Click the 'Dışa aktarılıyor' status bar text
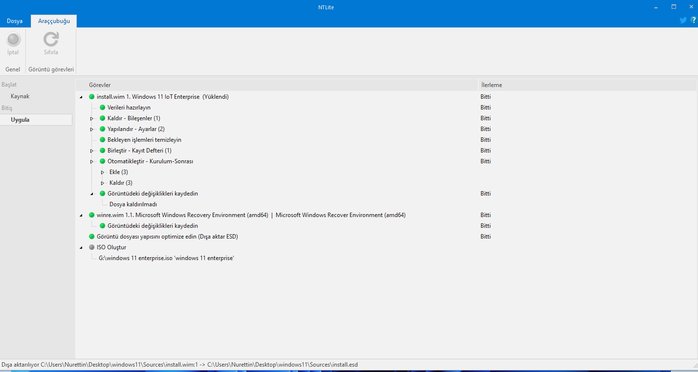The width and height of the screenshot is (698, 372). (180, 365)
